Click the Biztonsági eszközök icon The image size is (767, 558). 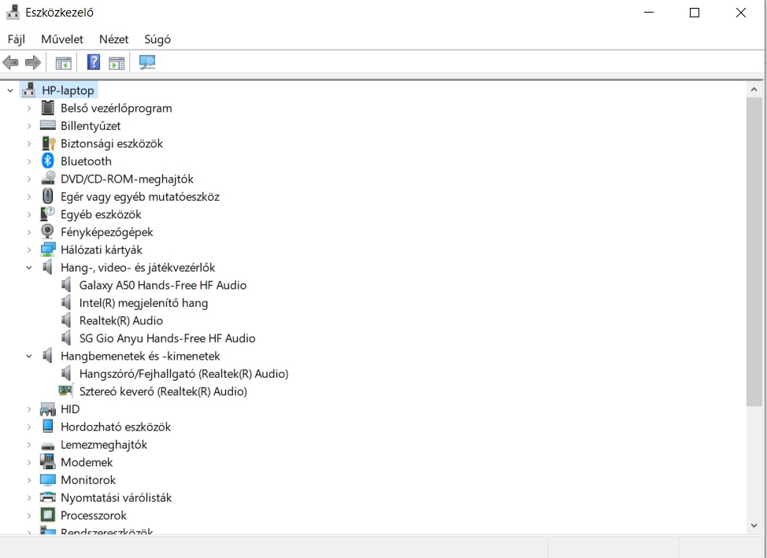pos(48,143)
